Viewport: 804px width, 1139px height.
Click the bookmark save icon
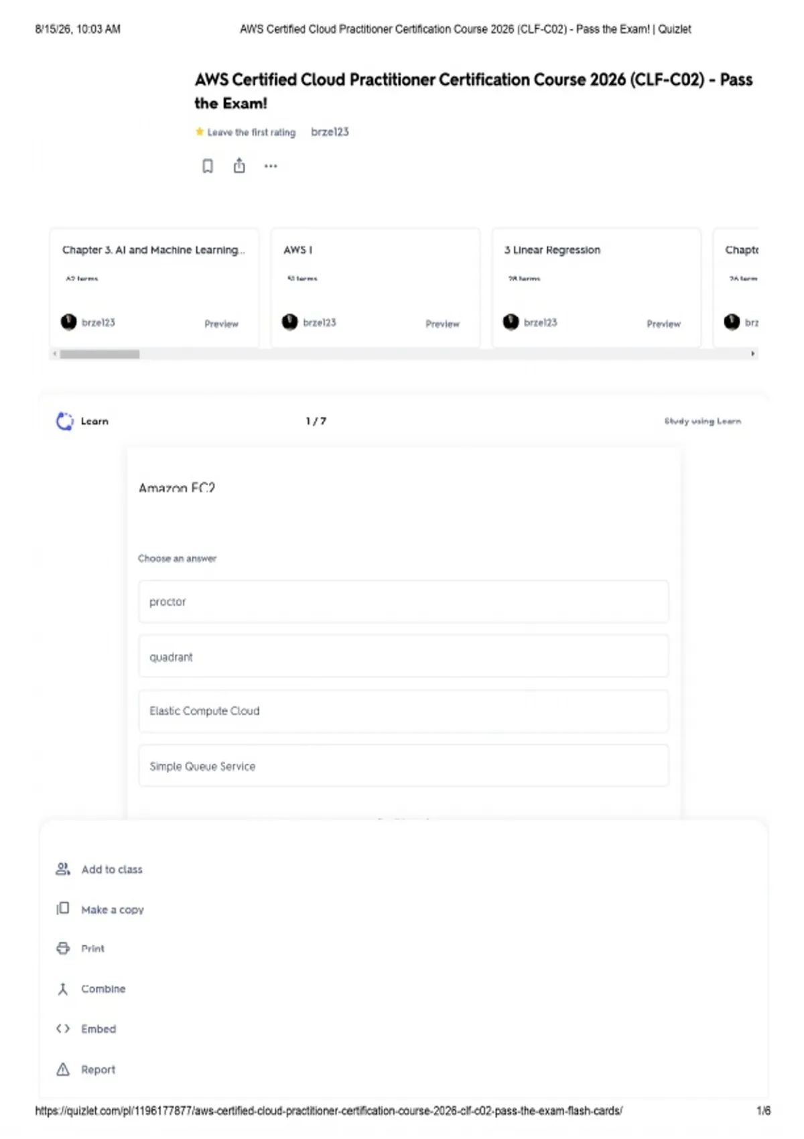(x=208, y=165)
